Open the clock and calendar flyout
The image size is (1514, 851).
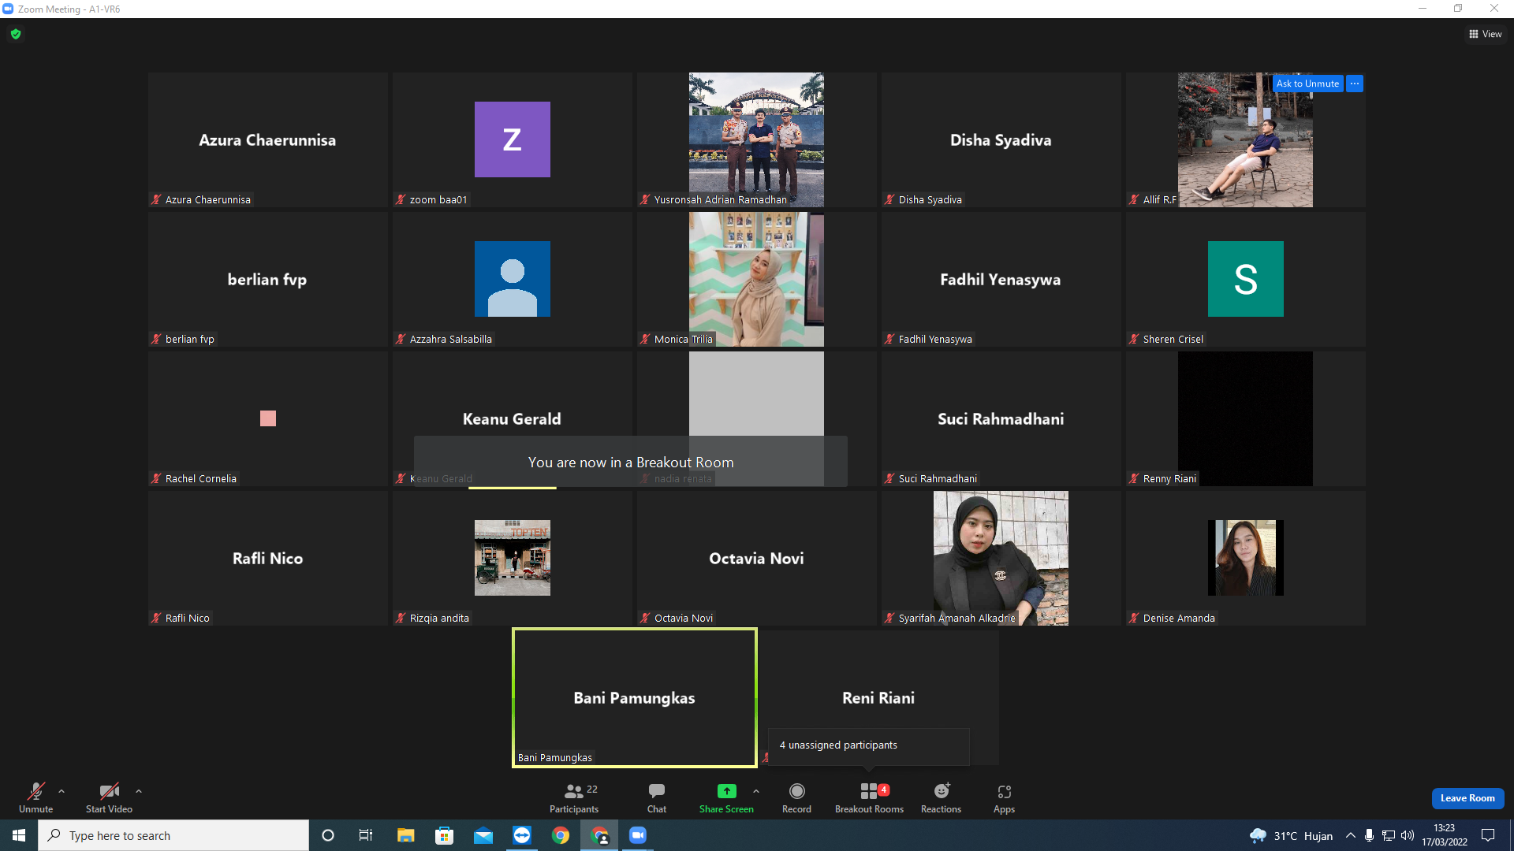coord(1445,835)
